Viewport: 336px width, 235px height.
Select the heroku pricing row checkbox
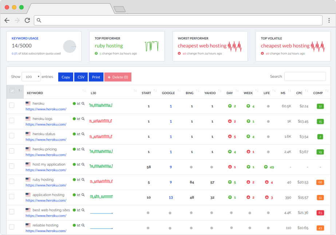[x=12, y=151]
